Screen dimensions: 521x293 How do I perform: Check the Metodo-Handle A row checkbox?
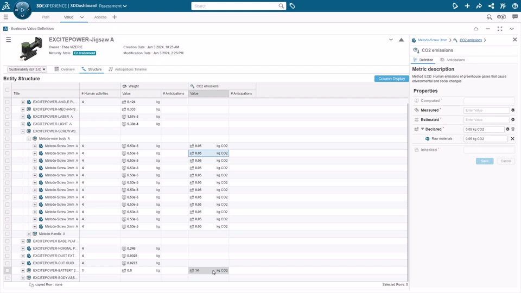pos(7,234)
